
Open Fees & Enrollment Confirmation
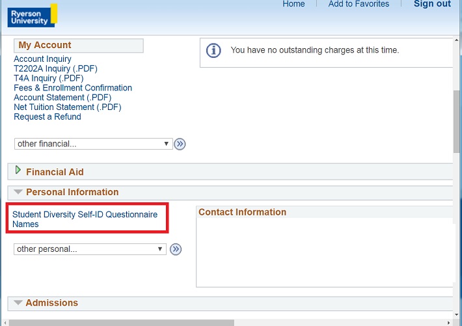click(x=73, y=88)
